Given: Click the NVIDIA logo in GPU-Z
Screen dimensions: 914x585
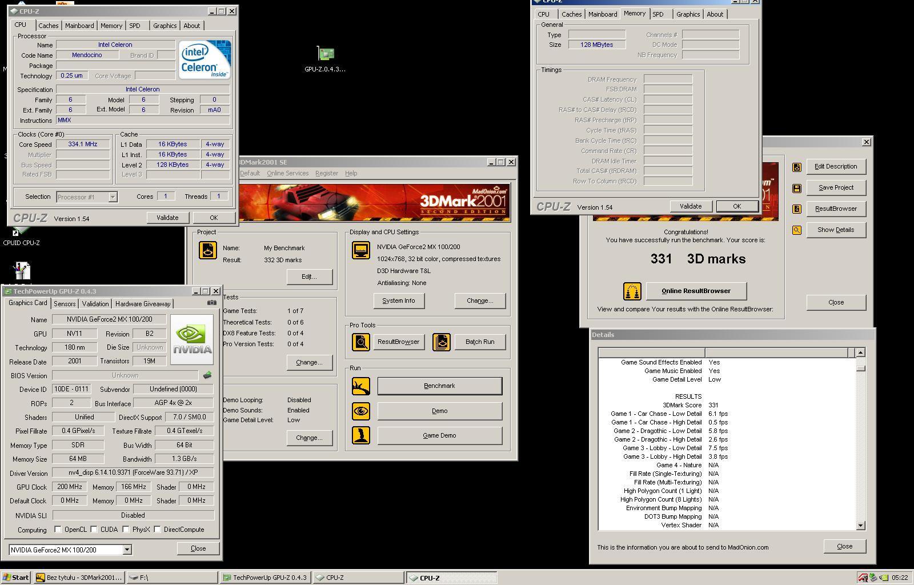Looking at the screenshot, I should pyautogui.click(x=192, y=339).
